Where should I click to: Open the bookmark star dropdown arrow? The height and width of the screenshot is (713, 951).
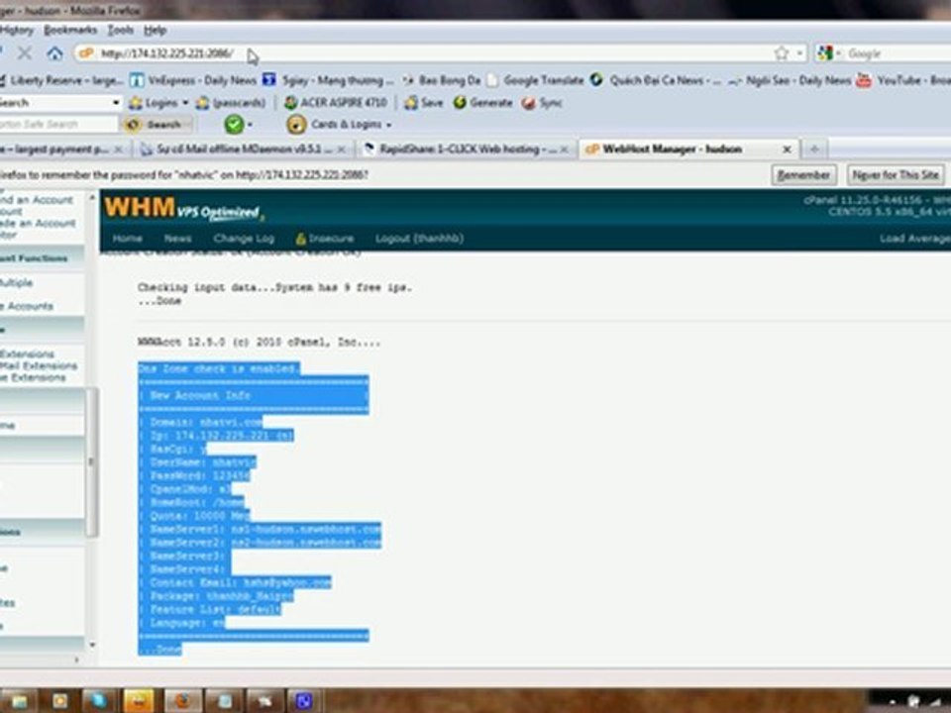(x=800, y=53)
